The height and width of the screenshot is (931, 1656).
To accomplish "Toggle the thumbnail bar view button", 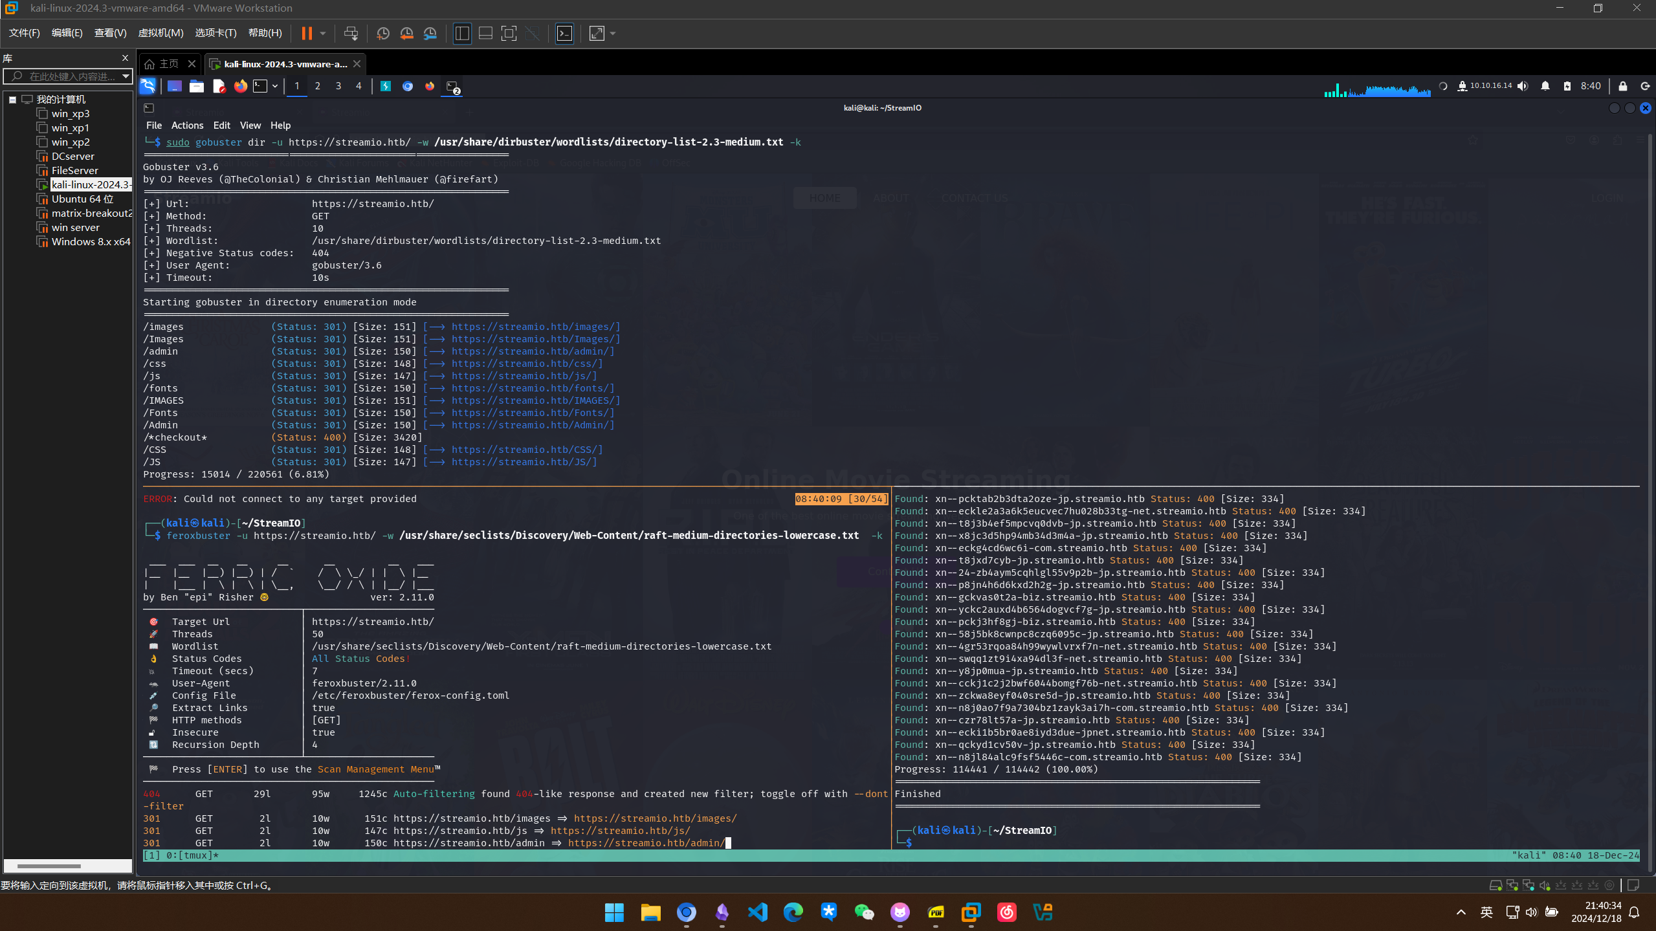I will coord(485,33).
